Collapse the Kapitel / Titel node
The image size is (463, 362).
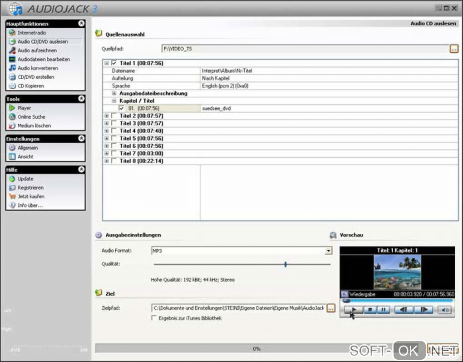114,101
